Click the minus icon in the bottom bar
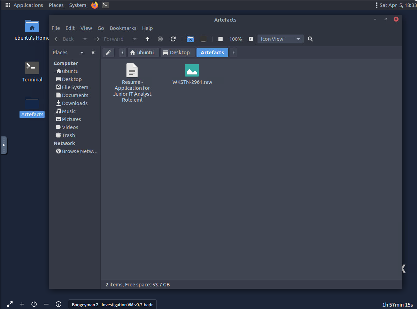Screen dimensions: 417x309 [x=46, y=304]
